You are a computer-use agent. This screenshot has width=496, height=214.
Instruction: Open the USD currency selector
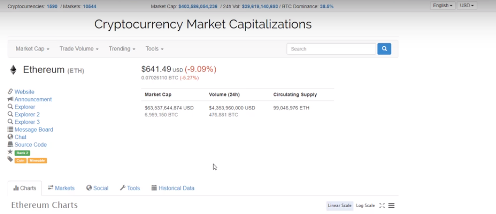click(467, 6)
